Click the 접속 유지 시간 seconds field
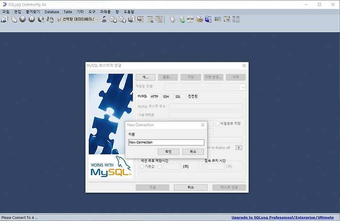The width and height of the screenshot is (340, 221). [x=214, y=166]
